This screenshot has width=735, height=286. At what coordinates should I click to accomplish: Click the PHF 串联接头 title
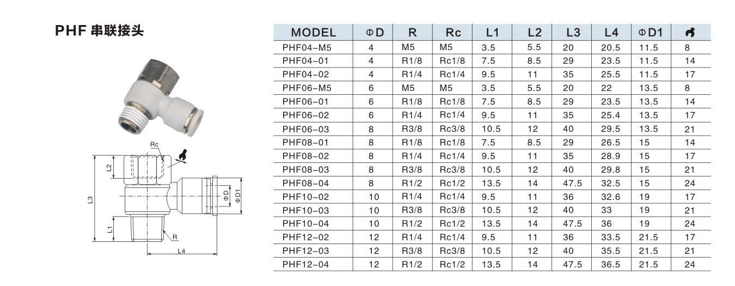(100, 32)
